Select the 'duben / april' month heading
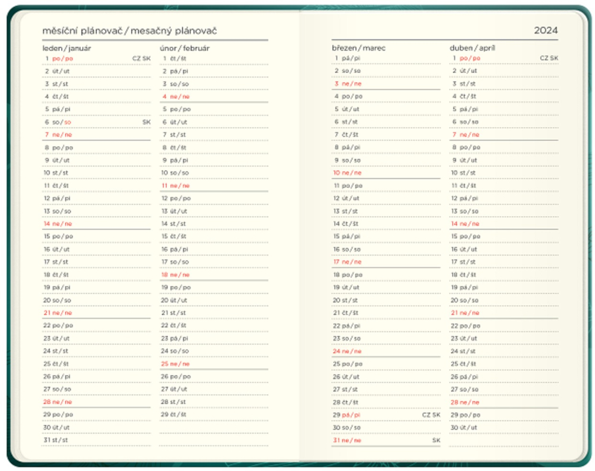 tap(472, 48)
